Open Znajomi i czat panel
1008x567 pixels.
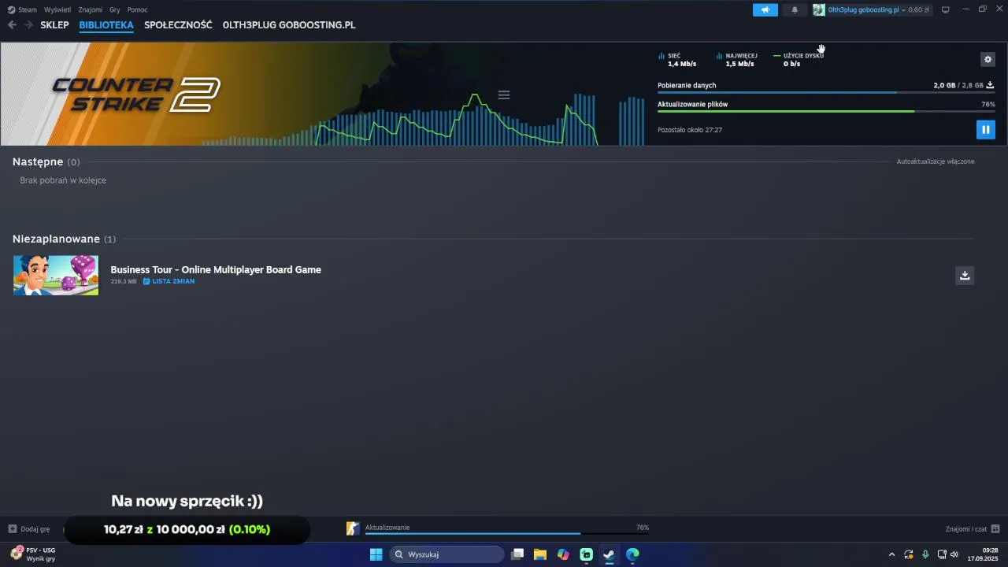point(973,529)
